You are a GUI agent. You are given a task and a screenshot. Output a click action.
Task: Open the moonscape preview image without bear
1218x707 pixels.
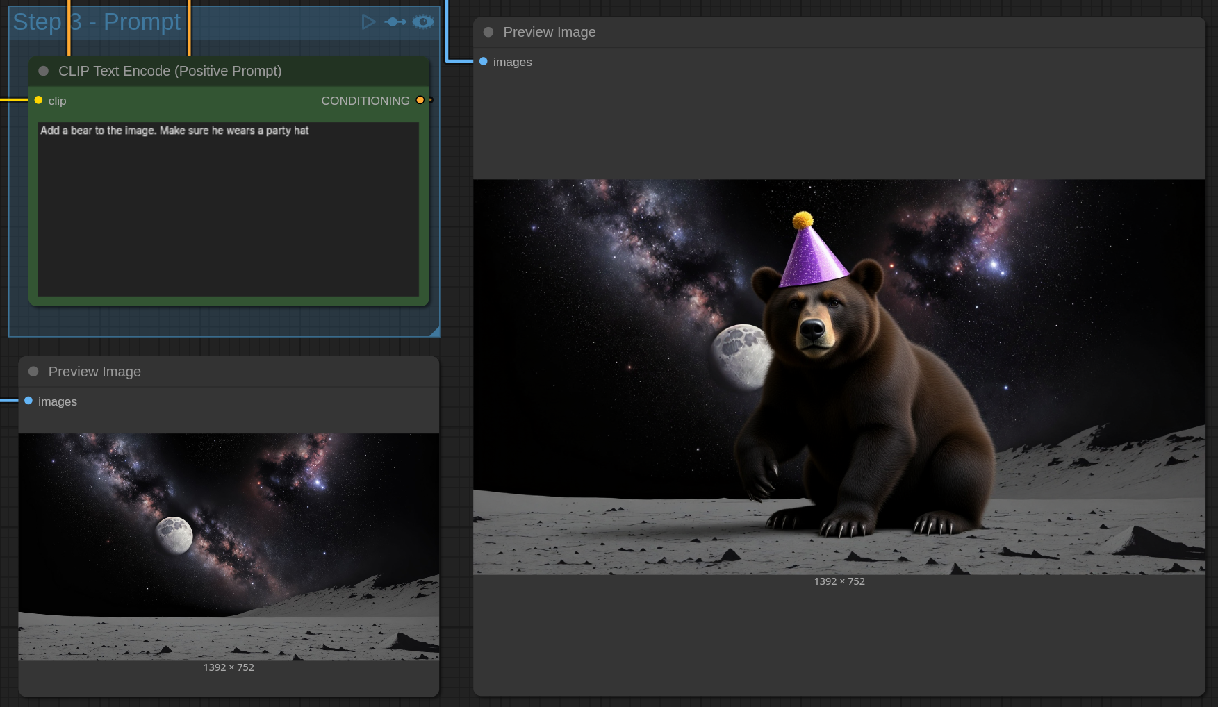(x=229, y=547)
